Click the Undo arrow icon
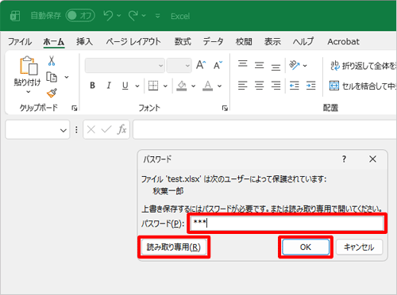Image resolution: width=397 pixels, height=295 pixels. pos(108,16)
